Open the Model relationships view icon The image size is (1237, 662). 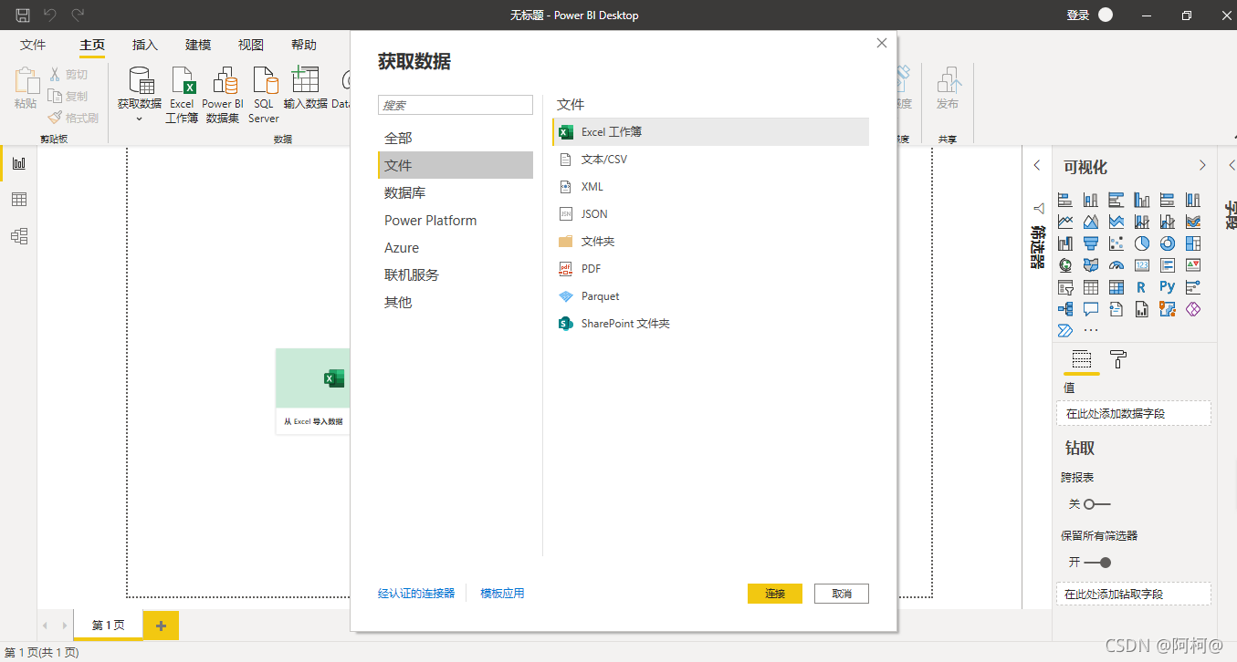(18, 236)
